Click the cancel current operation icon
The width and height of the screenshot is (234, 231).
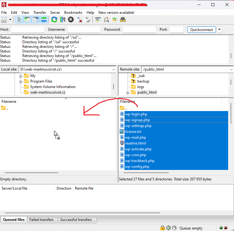71,20
